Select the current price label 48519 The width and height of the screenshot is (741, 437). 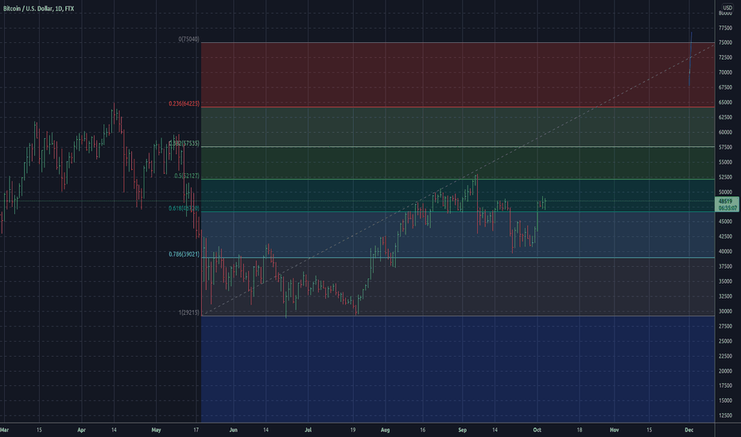725,201
